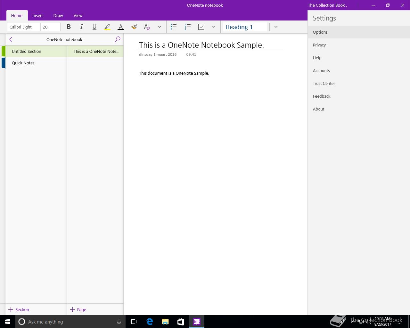Add a to-do checkbox tag
The image size is (410, 328).
pos(201,27)
